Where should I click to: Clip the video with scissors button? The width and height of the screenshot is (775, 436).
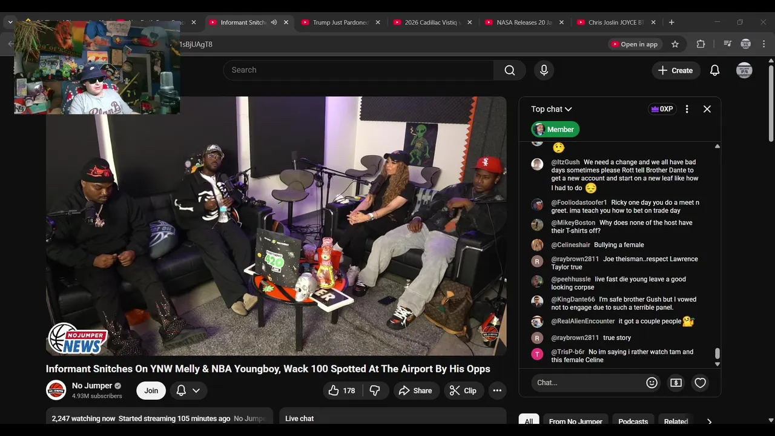pos(463,391)
